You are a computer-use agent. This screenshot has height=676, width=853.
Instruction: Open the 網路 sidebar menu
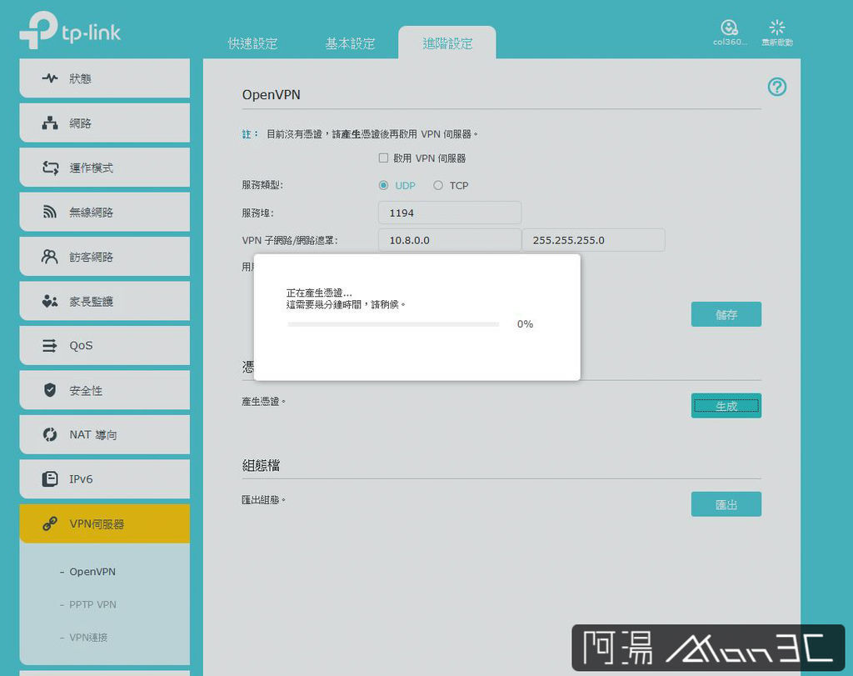(x=104, y=123)
